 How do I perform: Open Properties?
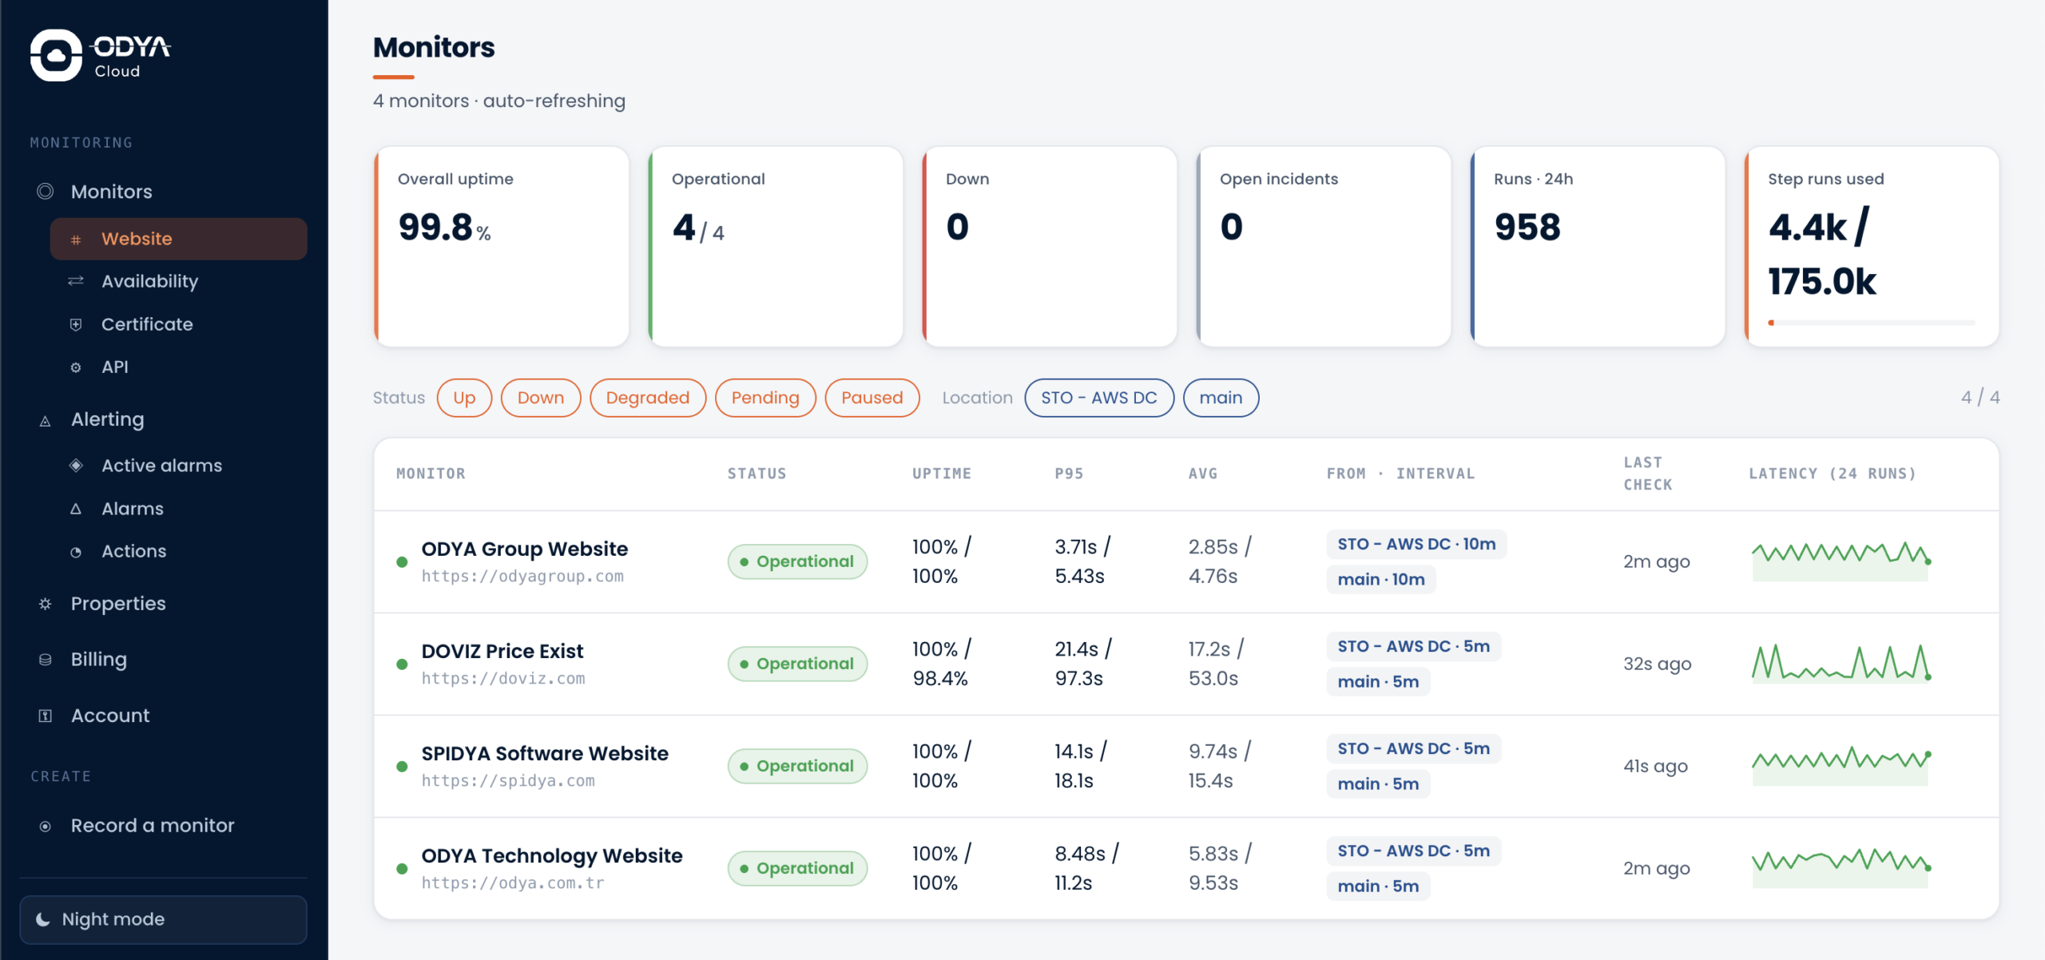click(x=163, y=604)
